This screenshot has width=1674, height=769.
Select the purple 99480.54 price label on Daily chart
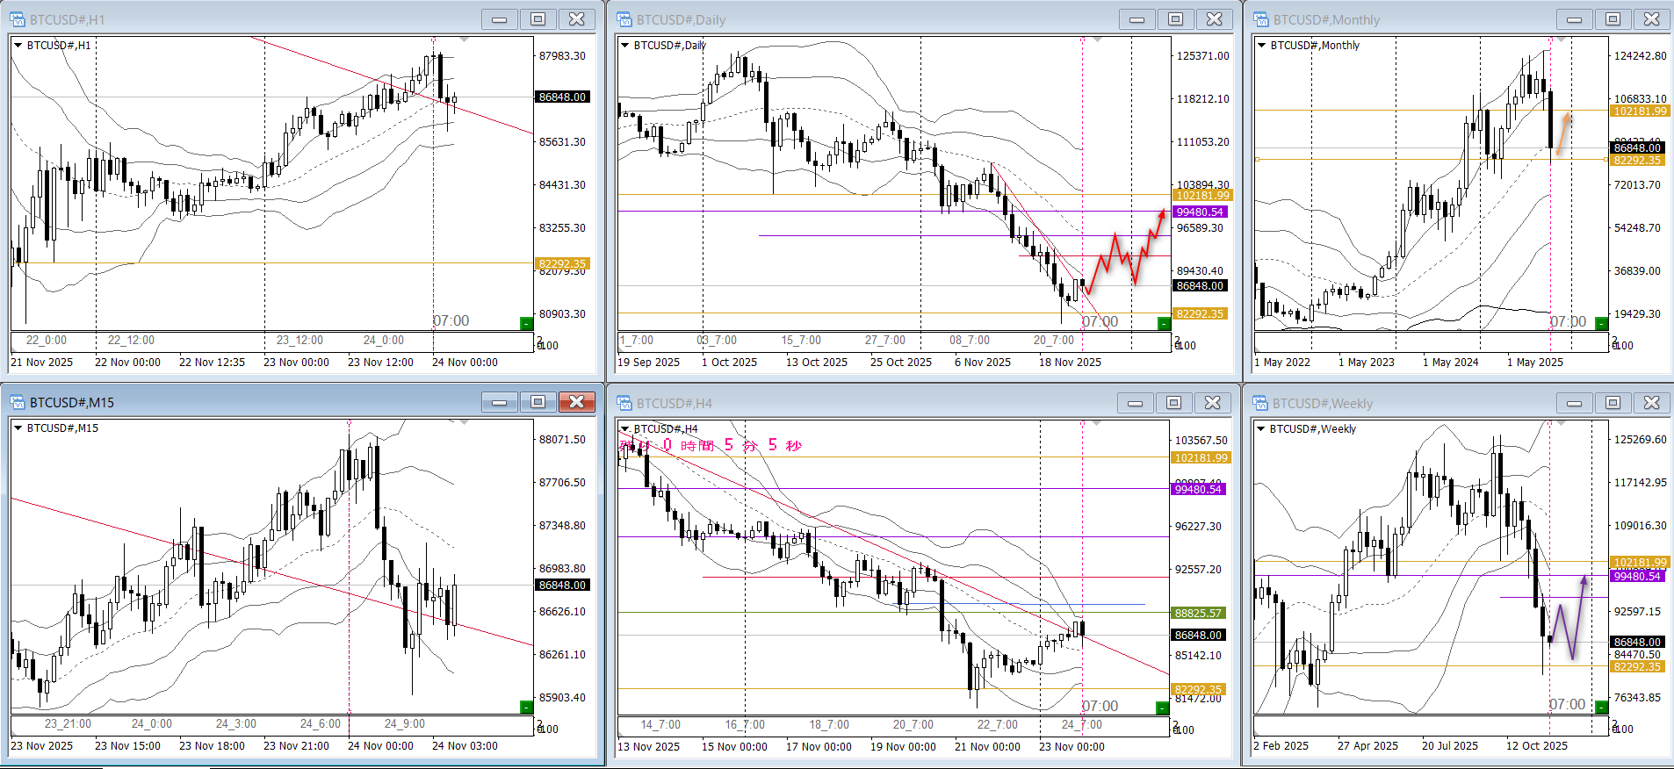[1200, 212]
